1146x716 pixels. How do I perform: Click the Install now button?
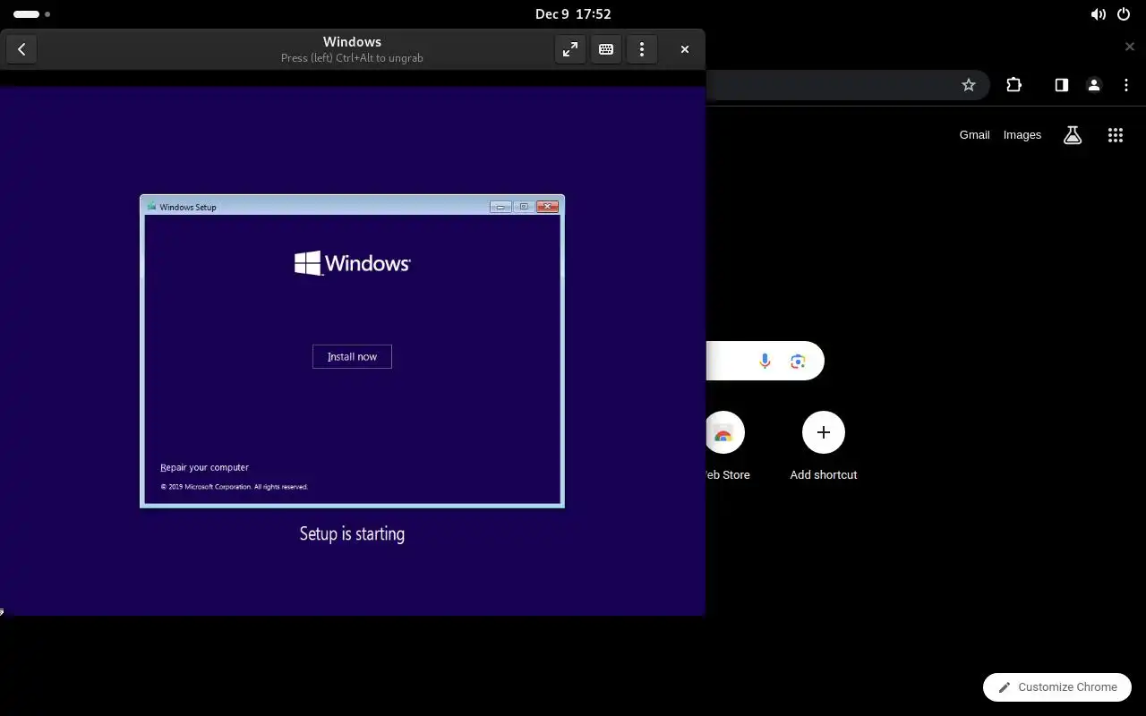point(352,356)
